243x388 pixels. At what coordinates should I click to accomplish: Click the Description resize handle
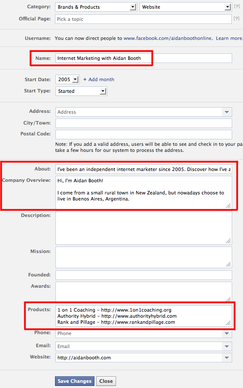tap(228, 241)
